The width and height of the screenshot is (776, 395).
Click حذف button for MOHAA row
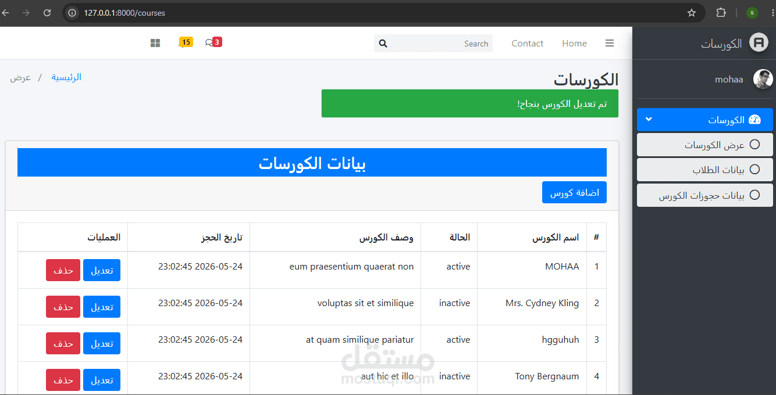click(63, 270)
